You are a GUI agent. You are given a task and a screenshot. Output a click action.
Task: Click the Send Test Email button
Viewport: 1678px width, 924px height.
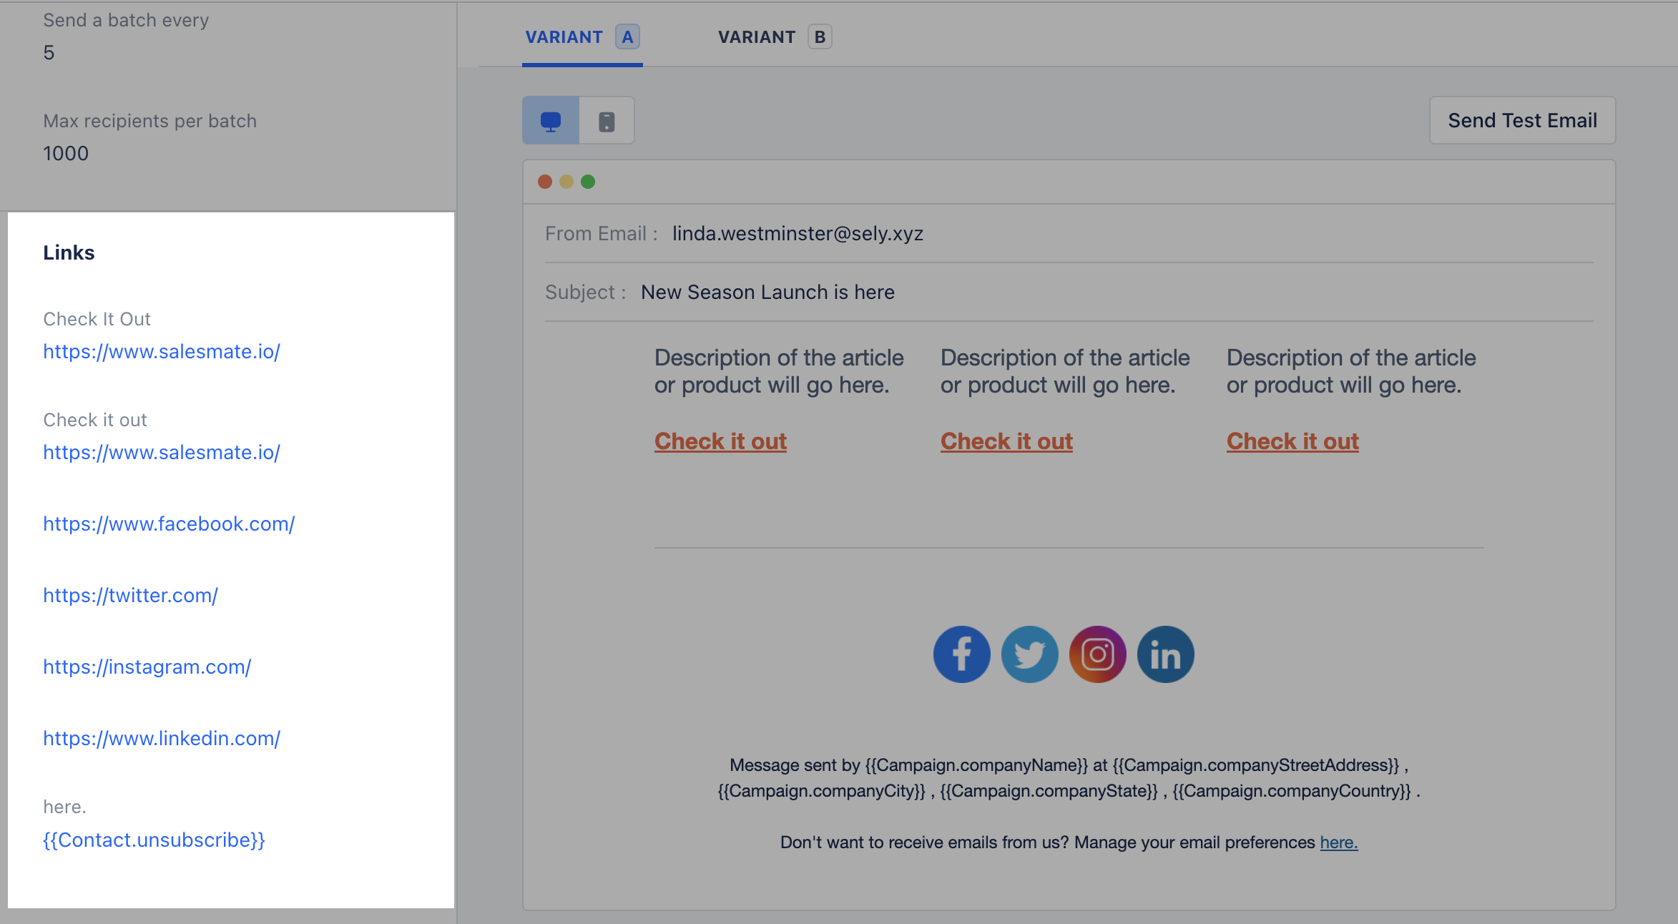[1522, 119]
